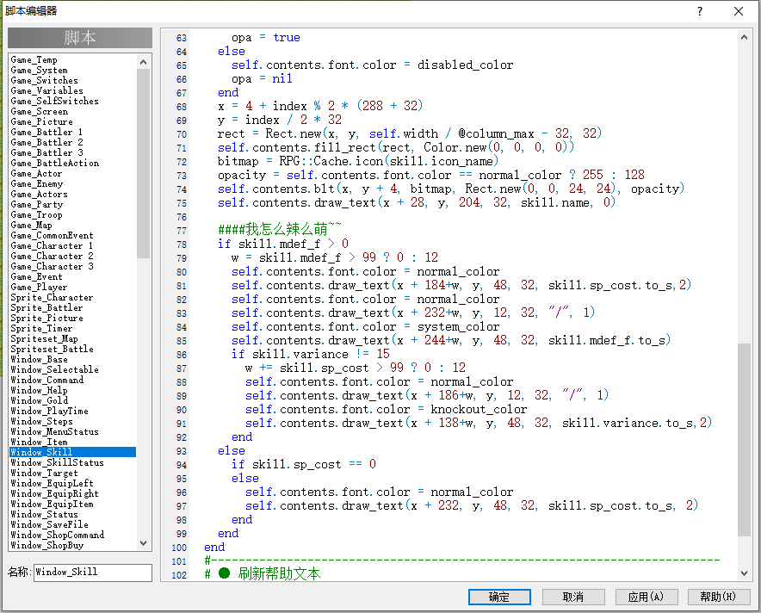Click the 确定 button
Image resolution: width=761 pixels, height=613 pixels.
[x=499, y=597]
